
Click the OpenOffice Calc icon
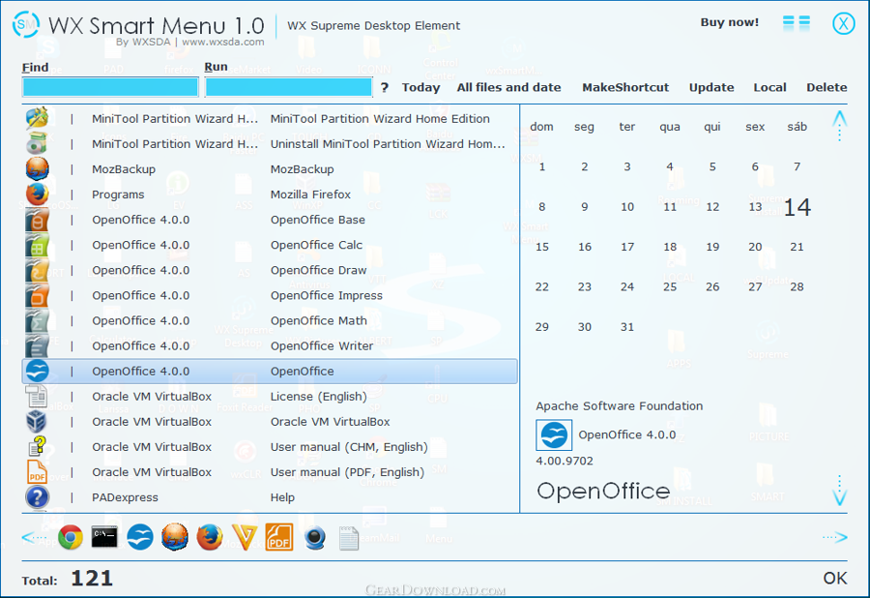coord(37,245)
